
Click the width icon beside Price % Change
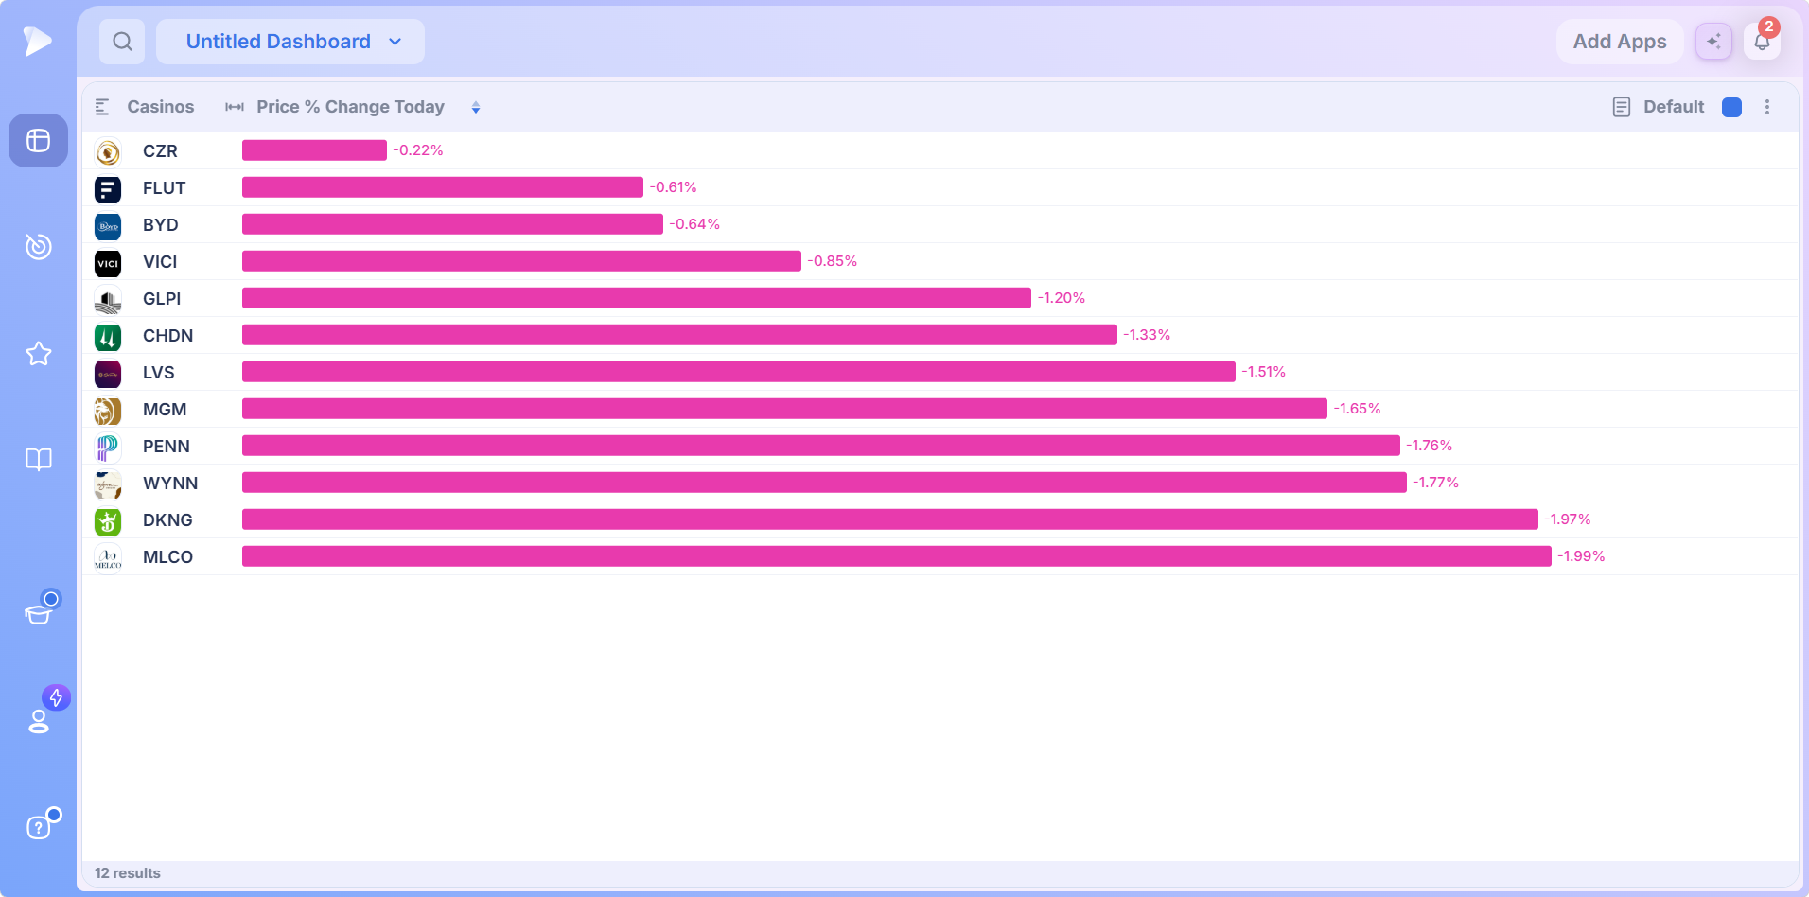coord(235,107)
